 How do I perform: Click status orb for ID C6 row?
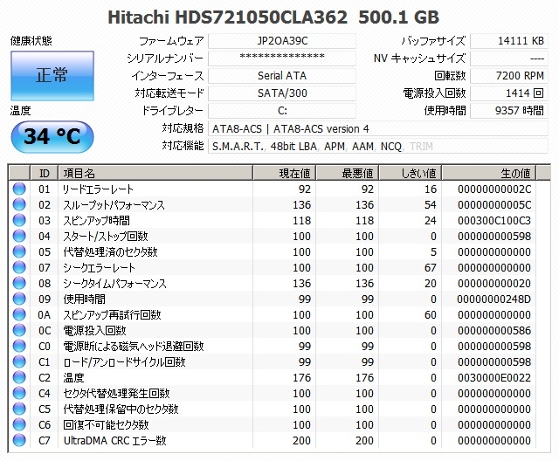(19, 424)
